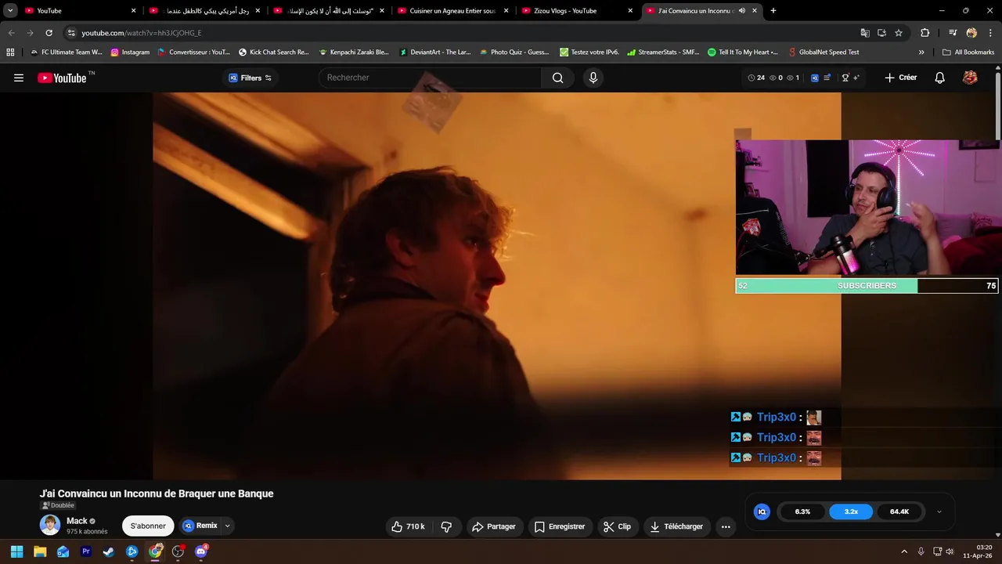The height and width of the screenshot is (564, 1002).
Task: Mute the playing tab's audio icon
Action: click(x=742, y=11)
